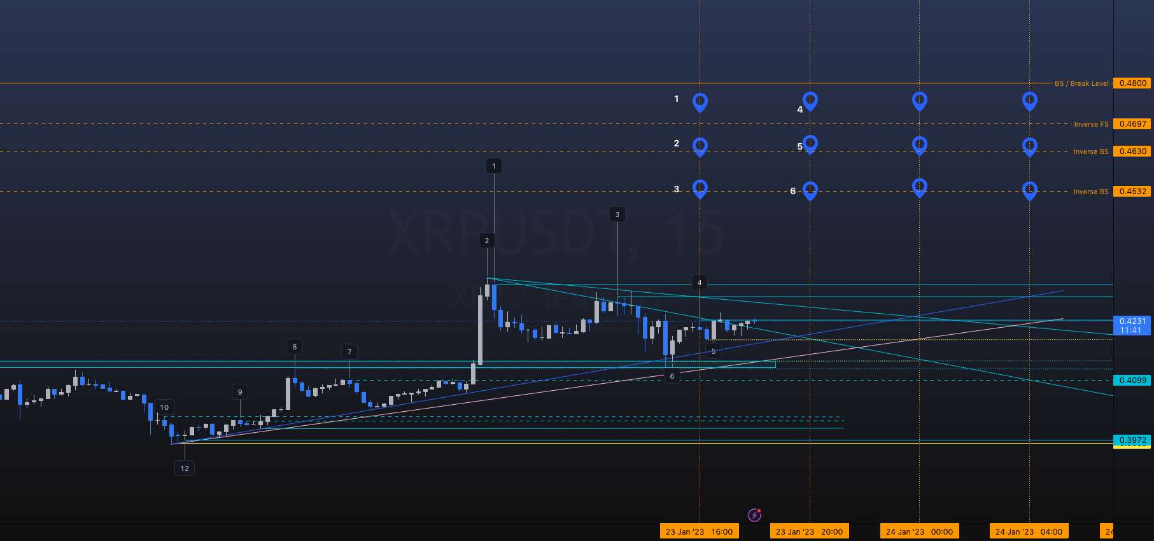Click the 'Inverse BS' label at 0.4532
Viewport: 1154px width, 541px height.
coord(1090,192)
